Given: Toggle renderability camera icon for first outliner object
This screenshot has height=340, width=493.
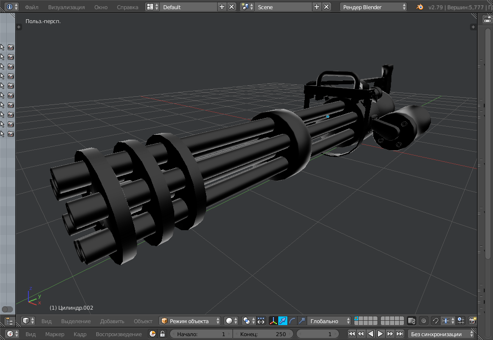Looking at the screenshot, I should [x=11, y=47].
